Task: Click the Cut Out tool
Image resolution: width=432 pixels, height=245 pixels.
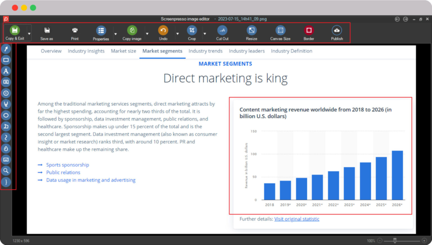Action: (x=222, y=31)
